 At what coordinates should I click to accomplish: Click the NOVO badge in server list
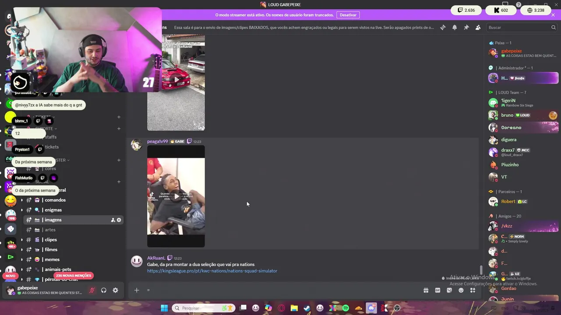(x=11, y=276)
